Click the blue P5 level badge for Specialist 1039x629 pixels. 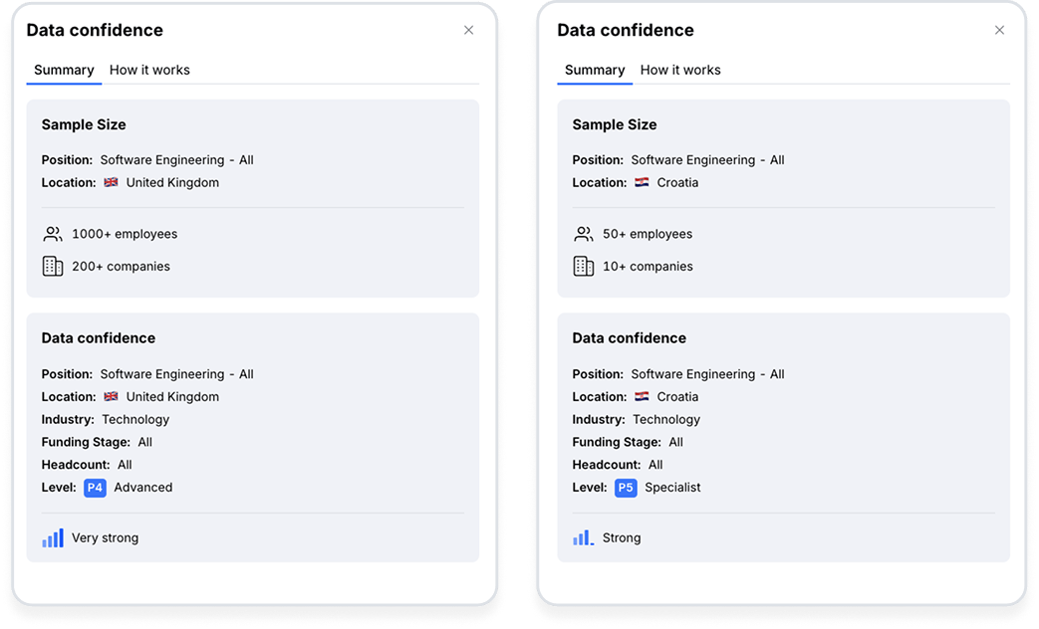pyautogui.click(x=626, y=488)
